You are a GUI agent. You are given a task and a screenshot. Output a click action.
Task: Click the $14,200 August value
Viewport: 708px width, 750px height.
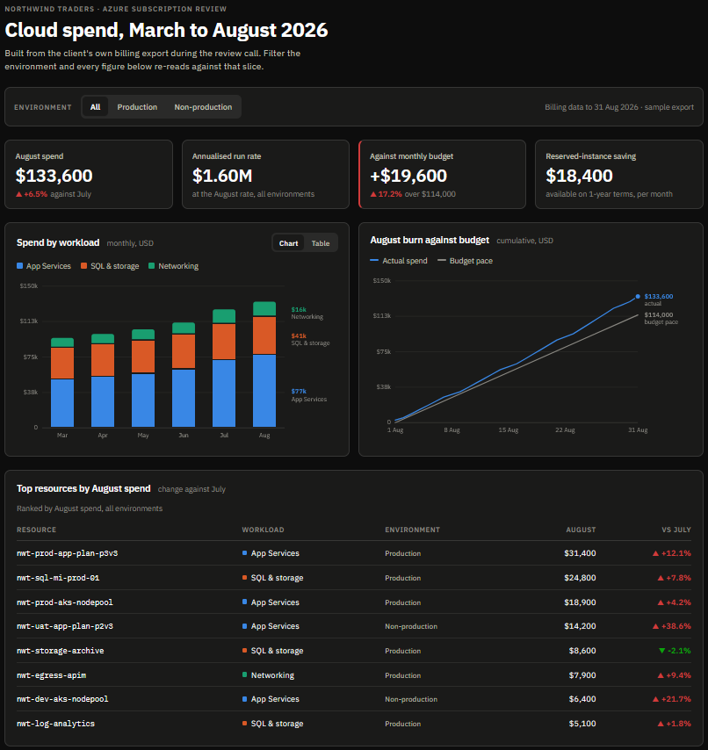580,626
